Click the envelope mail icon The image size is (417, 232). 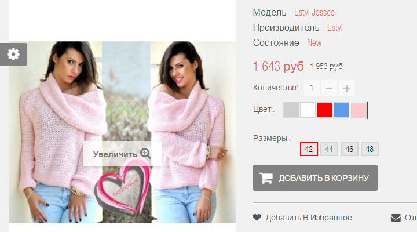click(x=396, y=217)
